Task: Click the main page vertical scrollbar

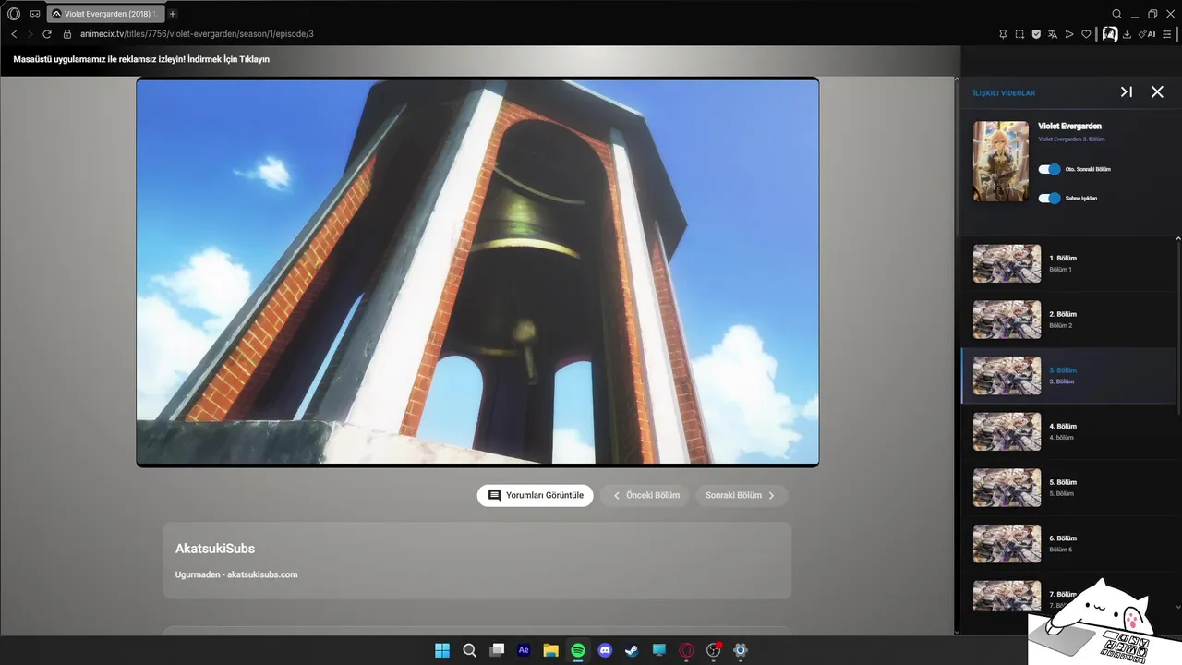Action: pyautogui.click(x=956, y=356)
